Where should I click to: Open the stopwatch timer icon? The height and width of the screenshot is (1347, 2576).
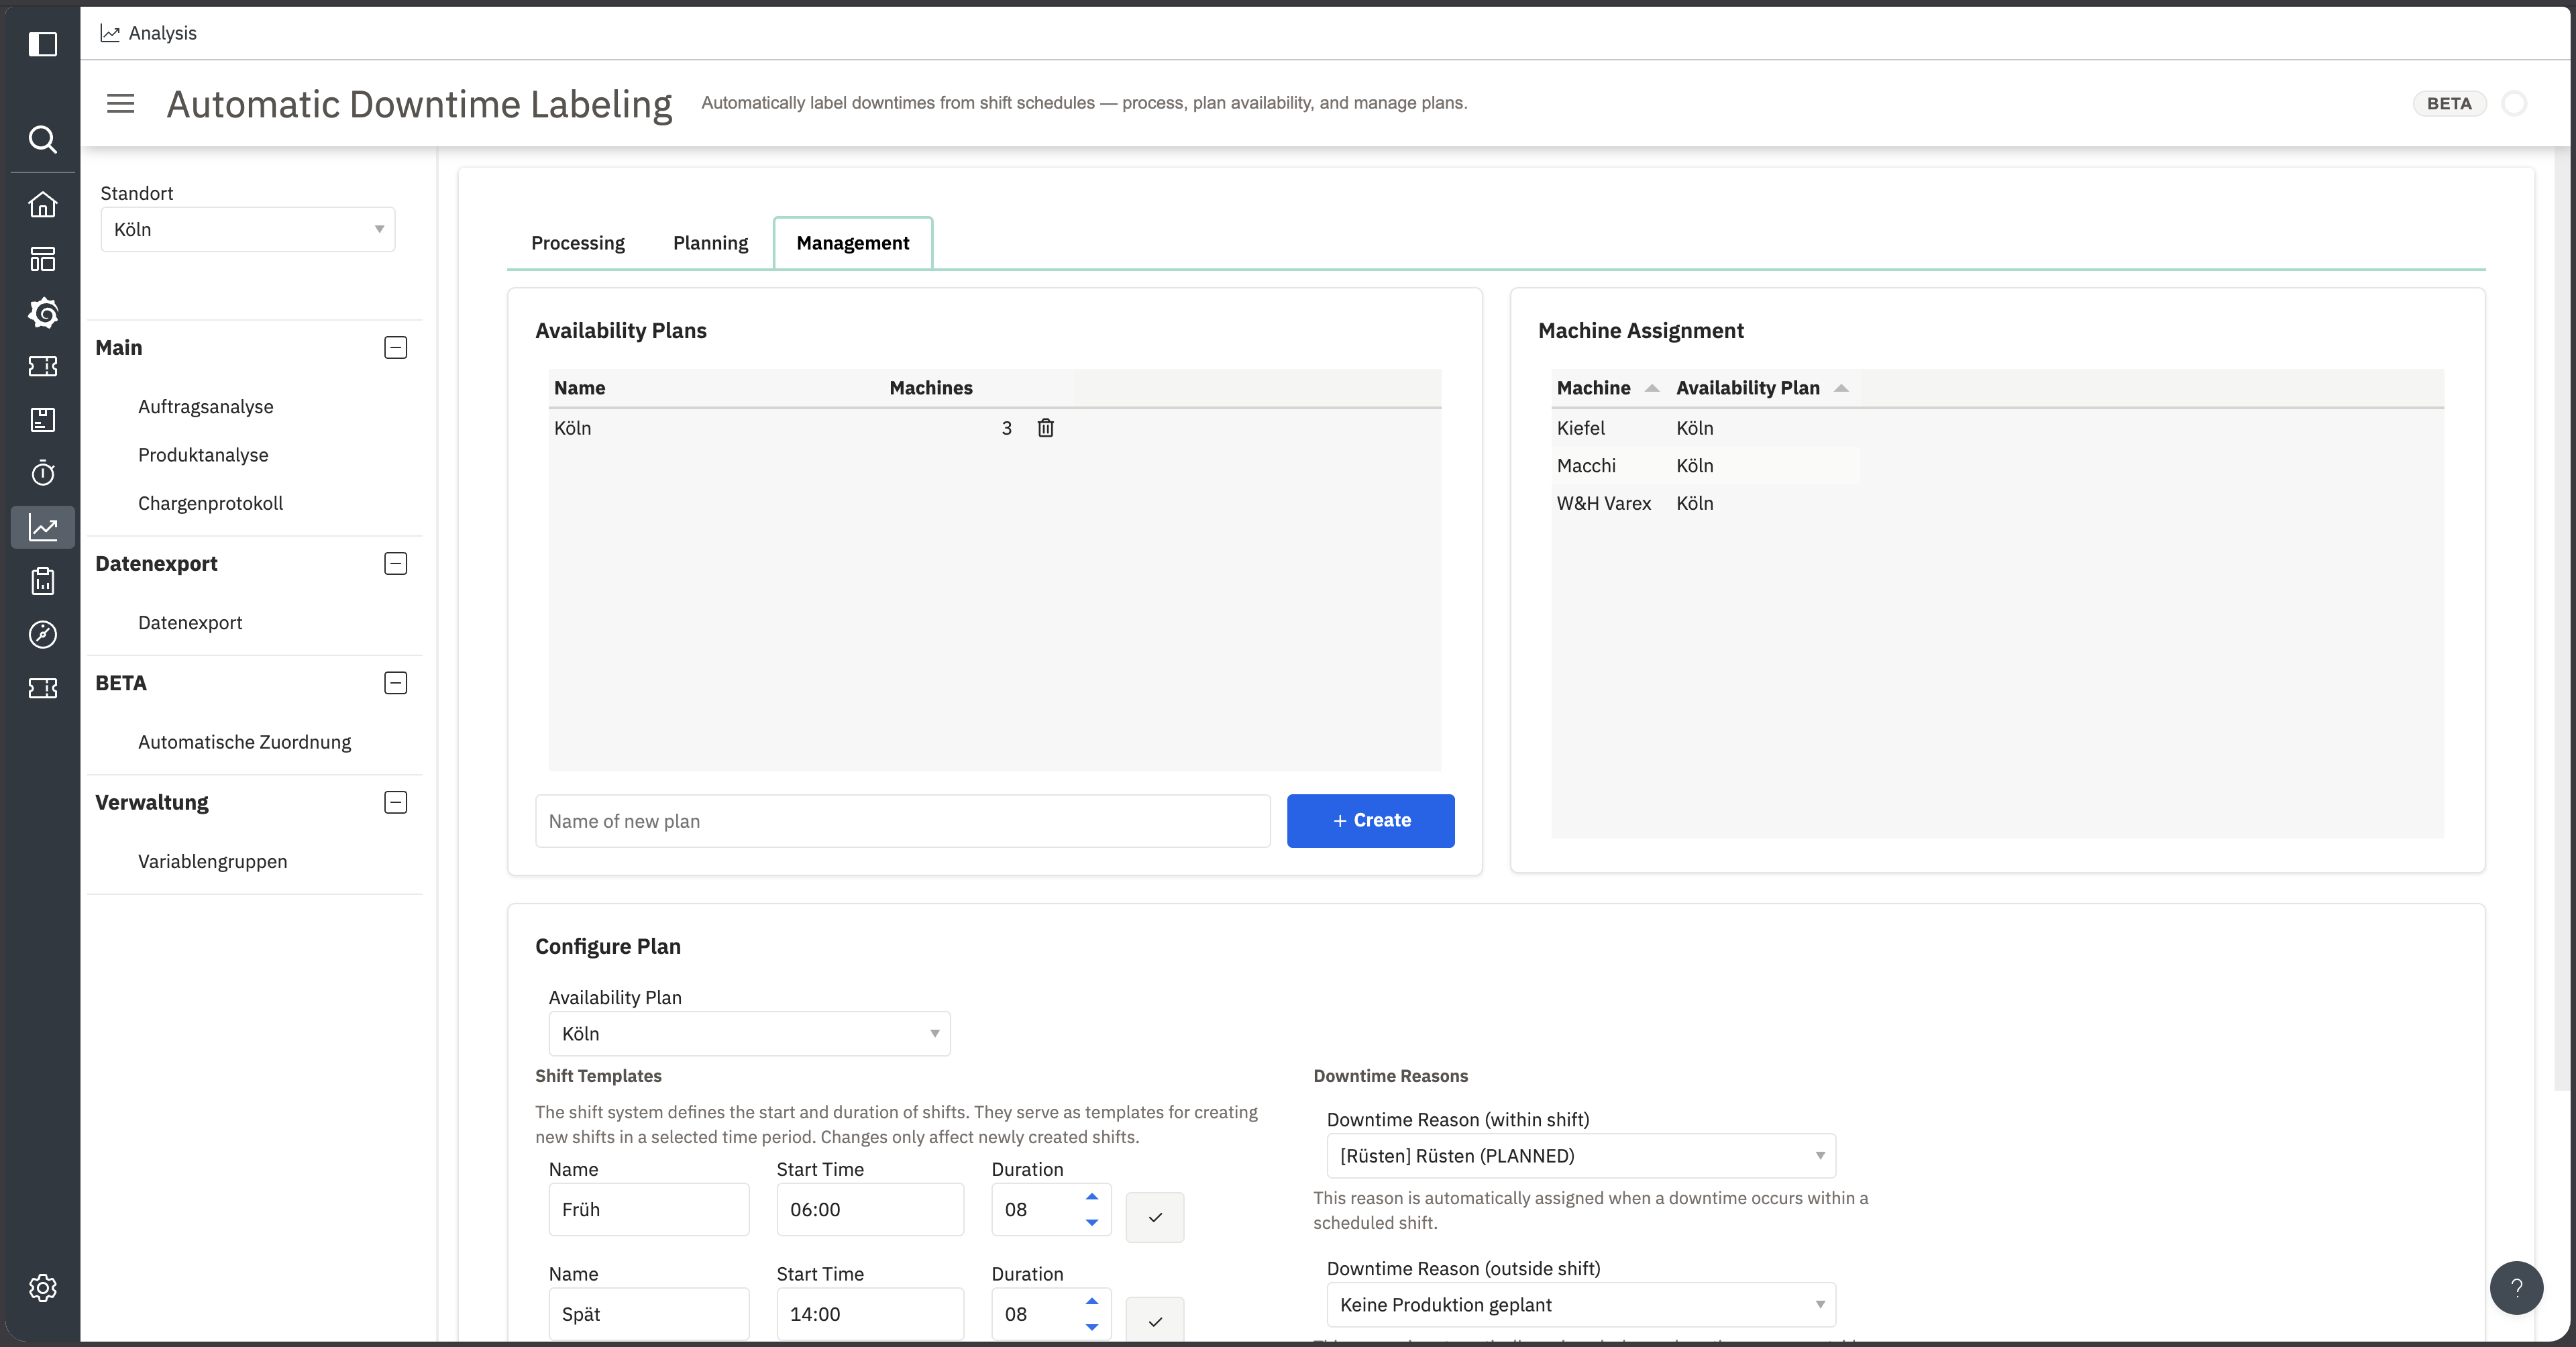pyautogui.click(x=42, y=473)
